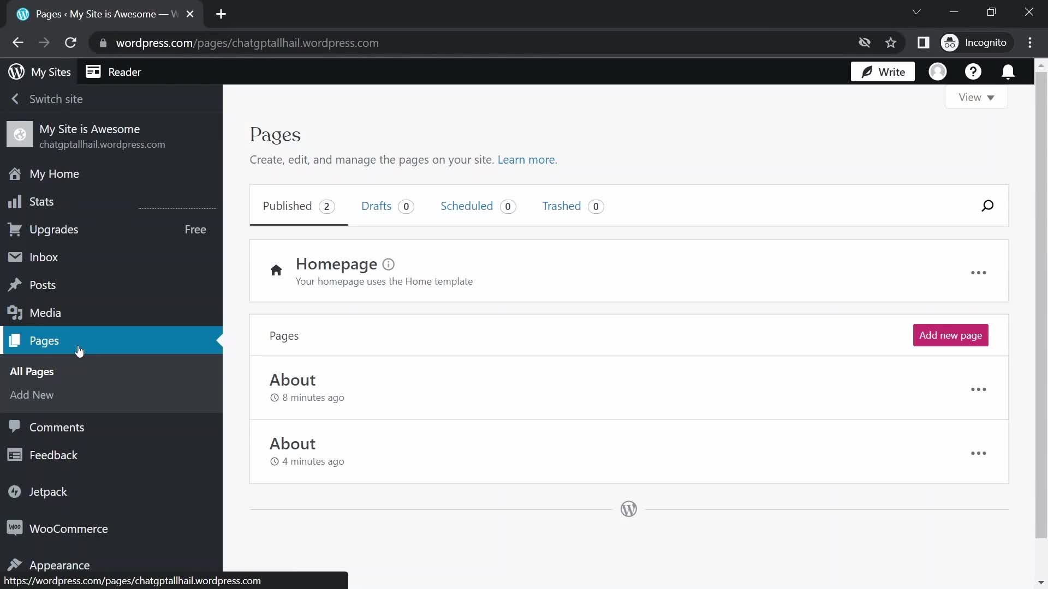
Task: Click the search icon on Pages
Action: 987,206
